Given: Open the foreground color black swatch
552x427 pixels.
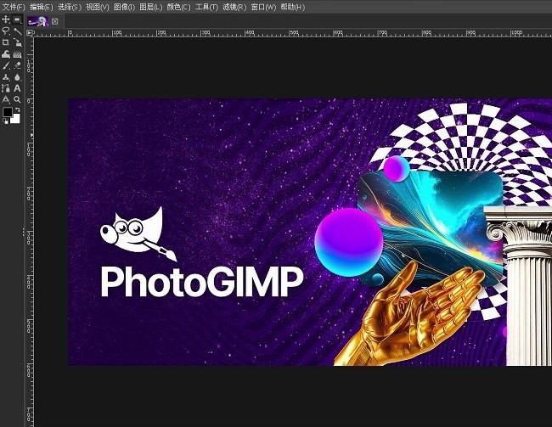Looking at the screenshot, I should pos(8,112).
